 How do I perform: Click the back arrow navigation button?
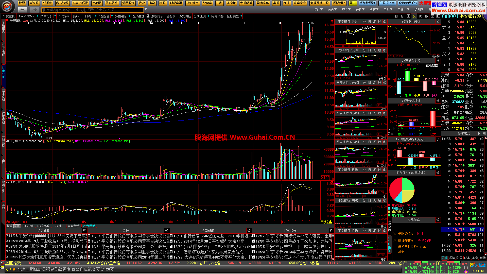click(23, 10)
